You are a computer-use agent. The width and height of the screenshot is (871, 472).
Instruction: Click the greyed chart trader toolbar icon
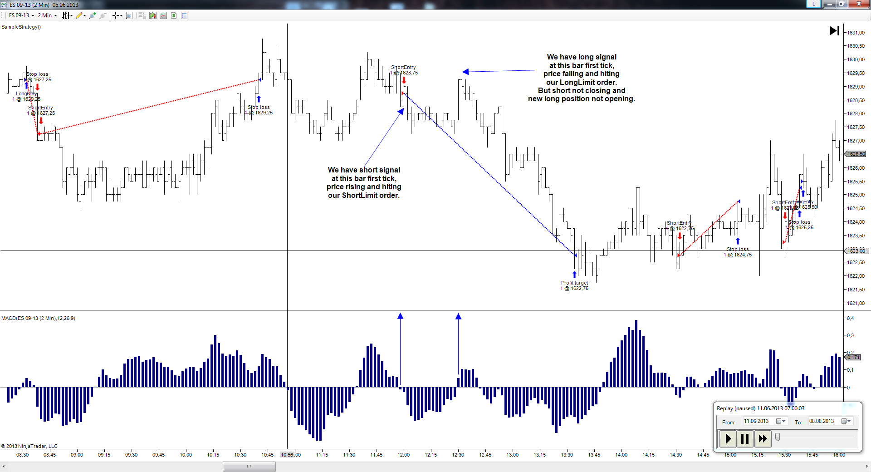pos(142,15)
